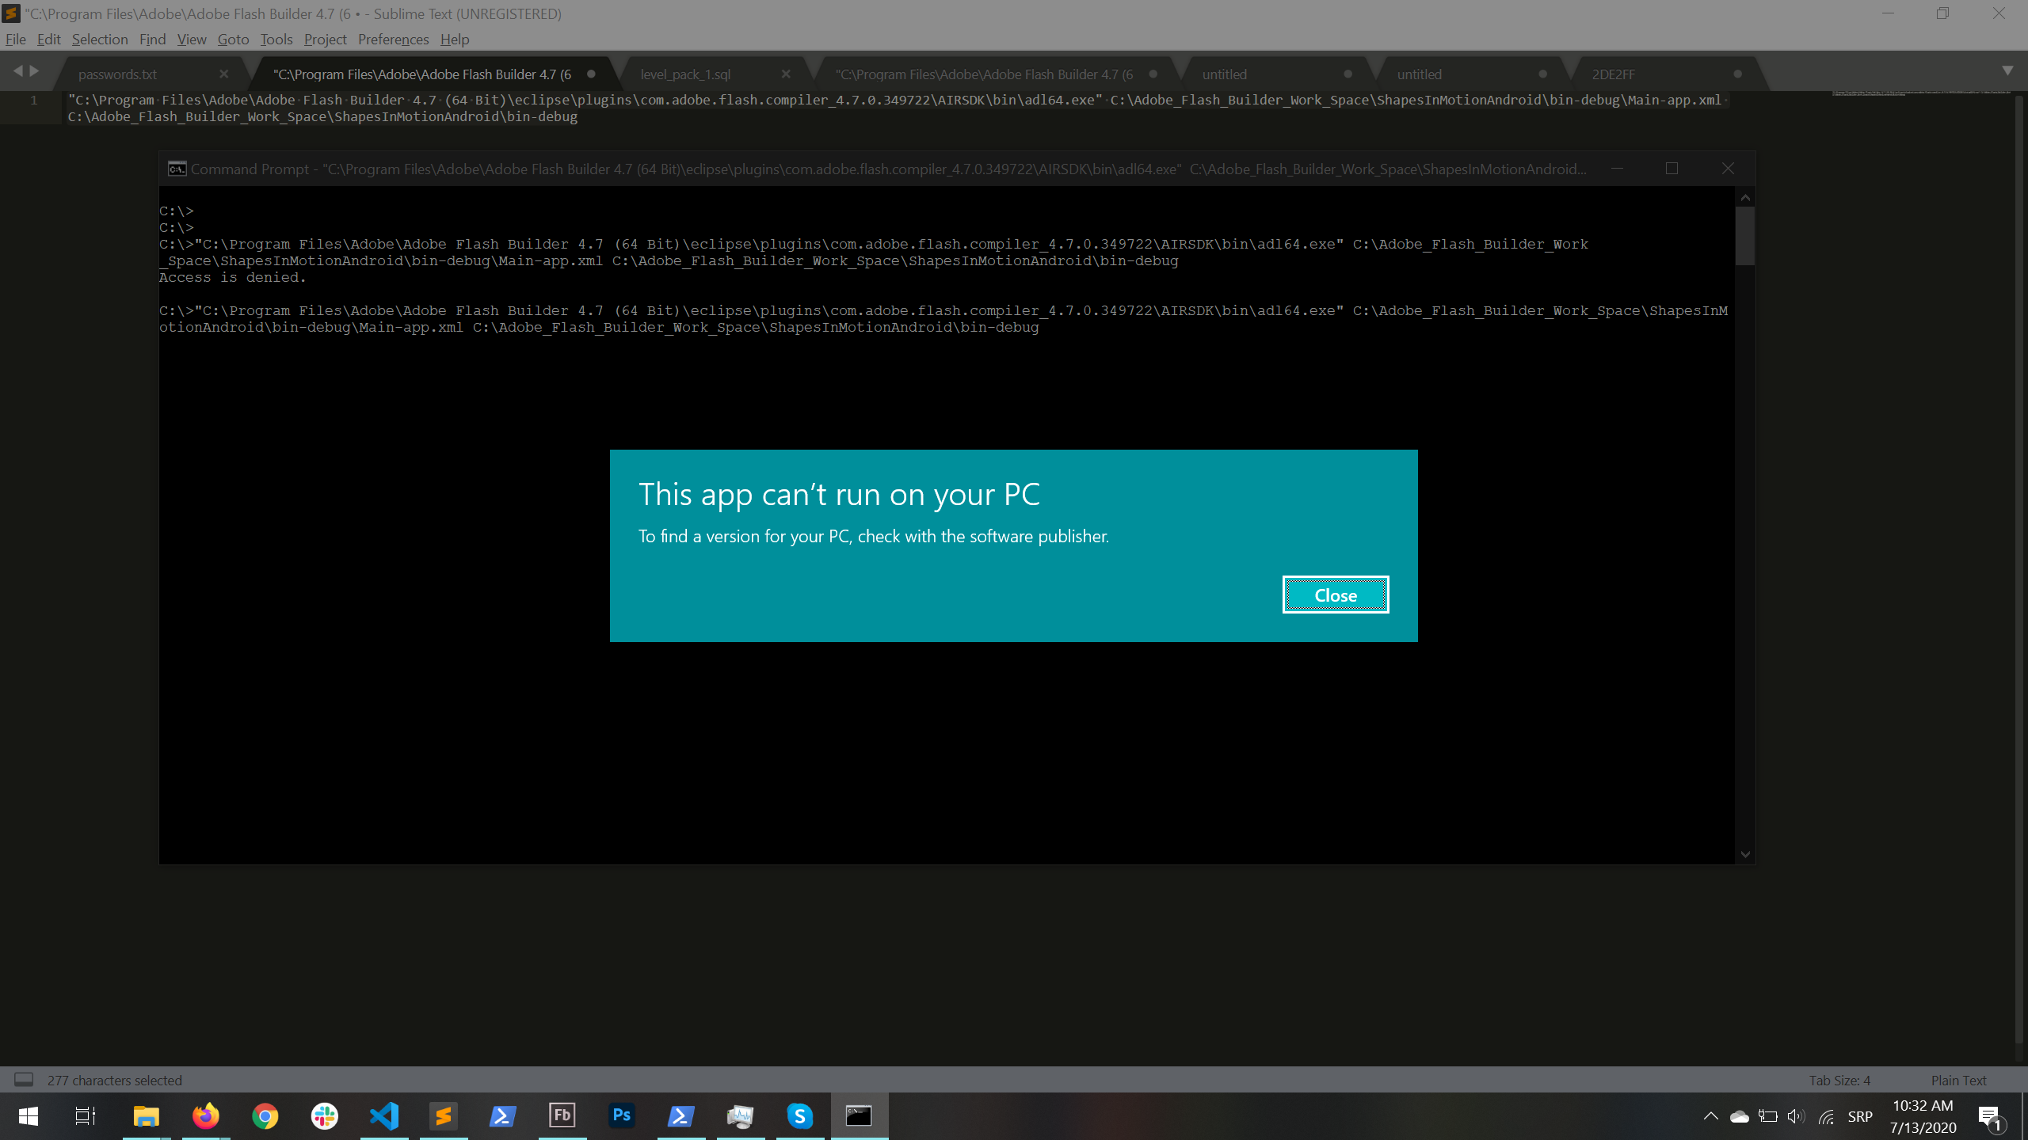2028x1140 pixels.
Task: Launch Visual Studio Code from the taskbar
Action: tap(383, 1115)
